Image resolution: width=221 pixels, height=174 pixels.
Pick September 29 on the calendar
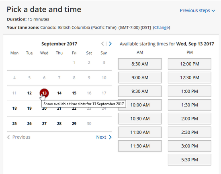coord(74,123)
